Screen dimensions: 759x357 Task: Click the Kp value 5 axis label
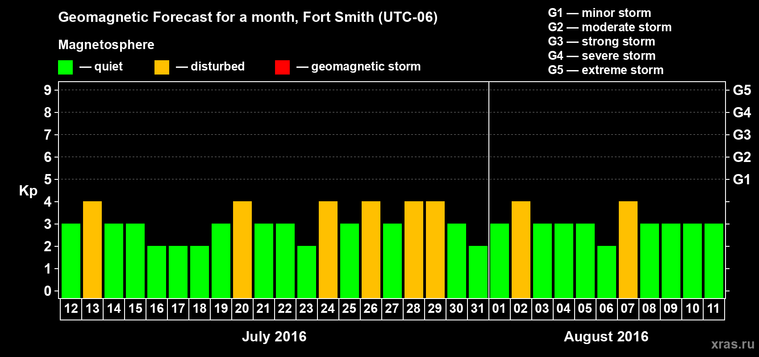(48, 179)
